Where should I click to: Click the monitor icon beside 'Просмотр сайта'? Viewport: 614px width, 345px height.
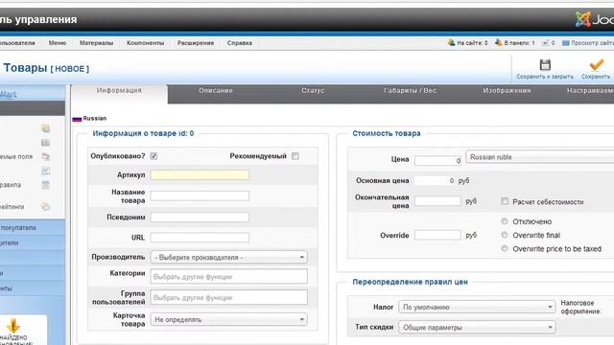tap(565, 42)
